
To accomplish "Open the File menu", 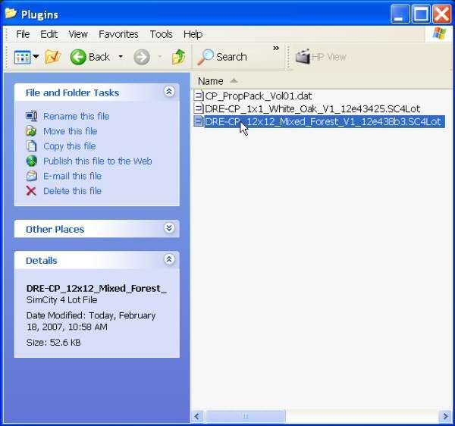I will point(23,34).
